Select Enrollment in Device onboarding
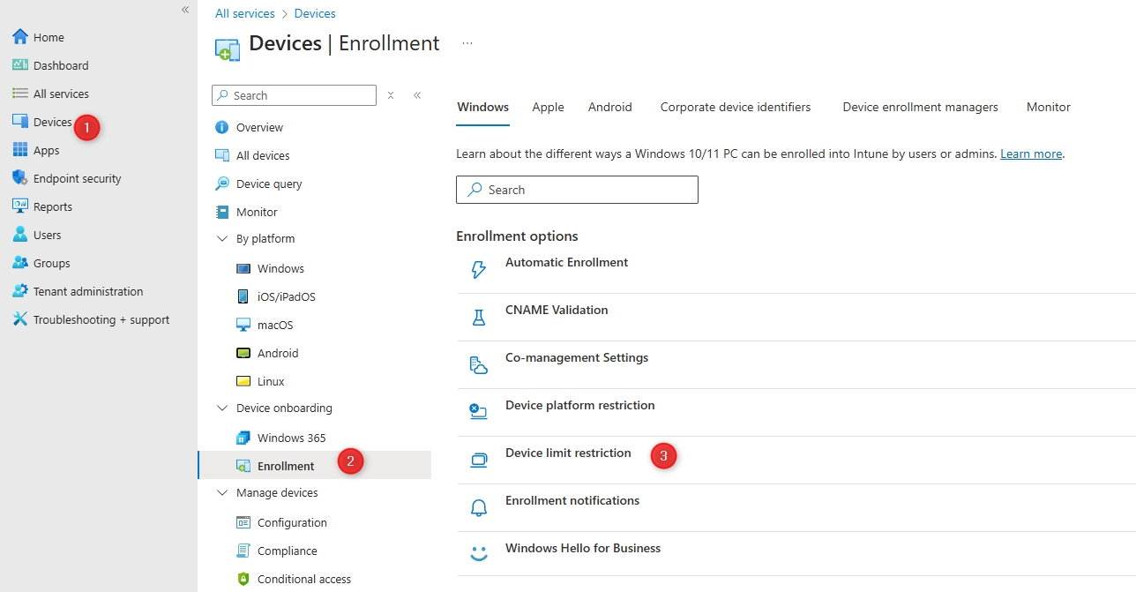Screen dimensions: 1136x592 pos(315,465)
